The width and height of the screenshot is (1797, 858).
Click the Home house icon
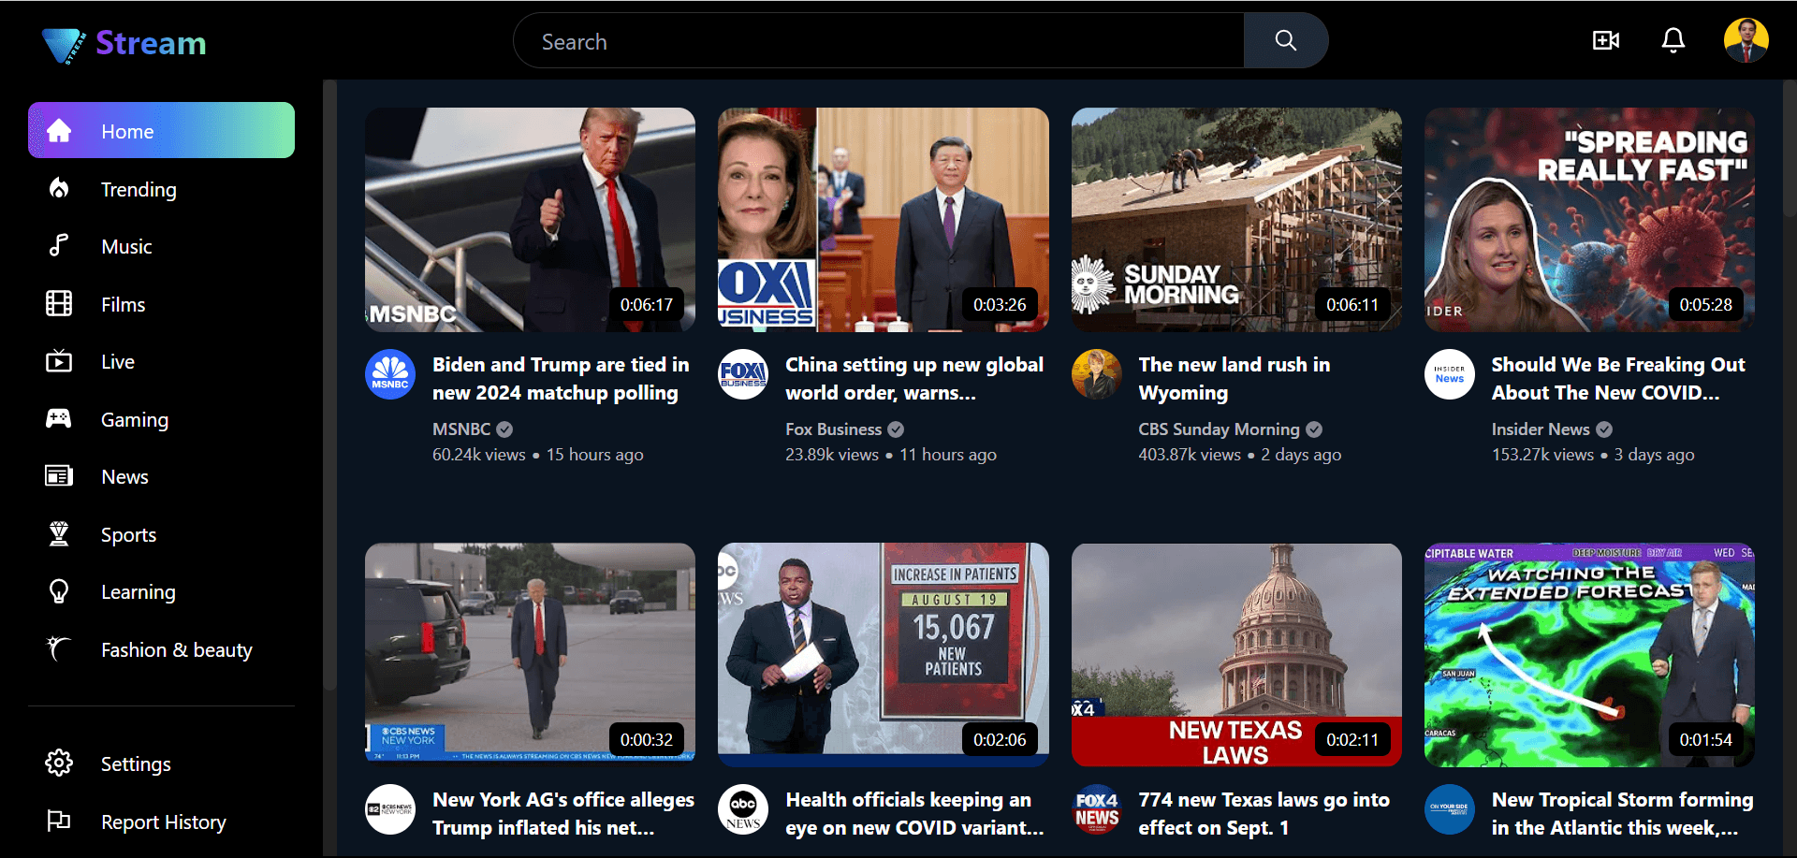pos(59,131)
